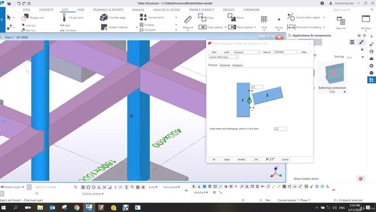This screenshot has height=212, width=376.
Task: Open the Model origin dropdown
Action: 12,187
